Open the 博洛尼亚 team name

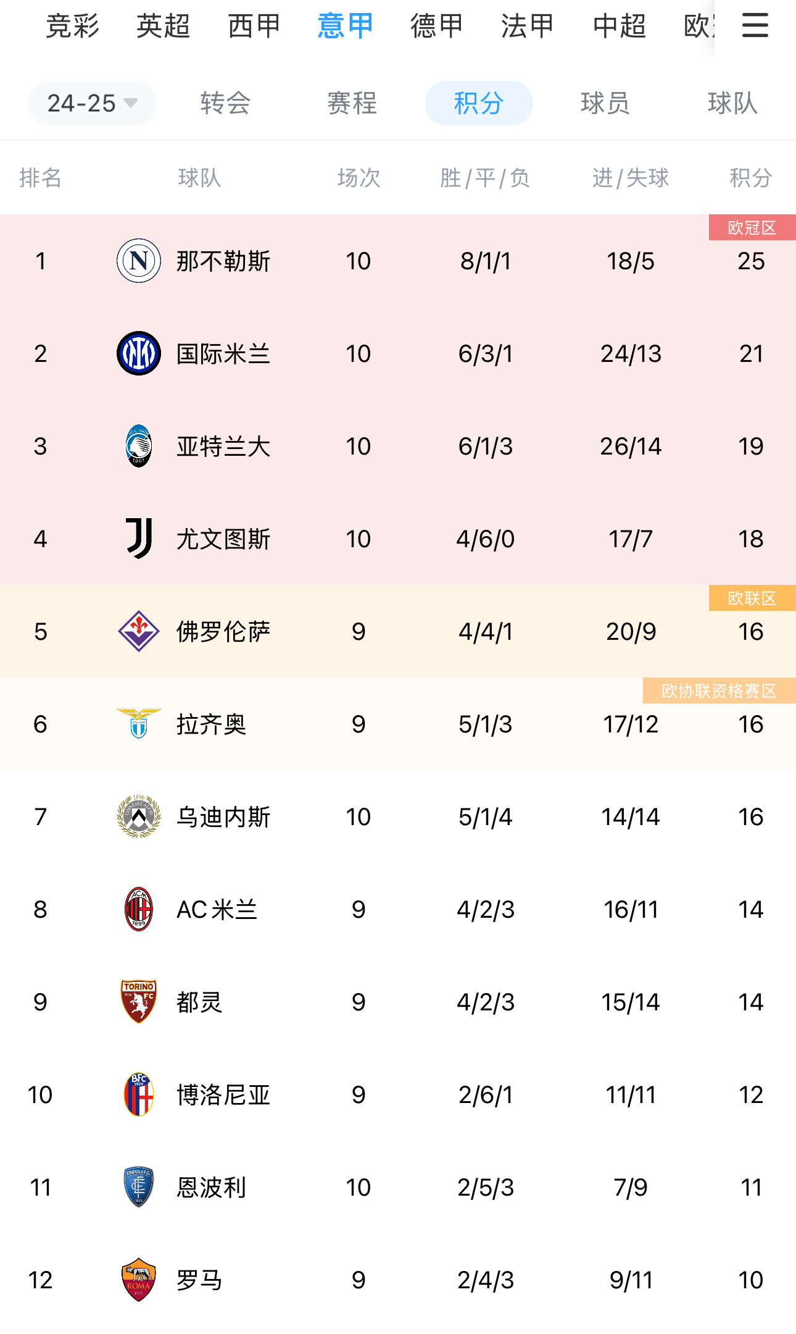(223, 1095)
